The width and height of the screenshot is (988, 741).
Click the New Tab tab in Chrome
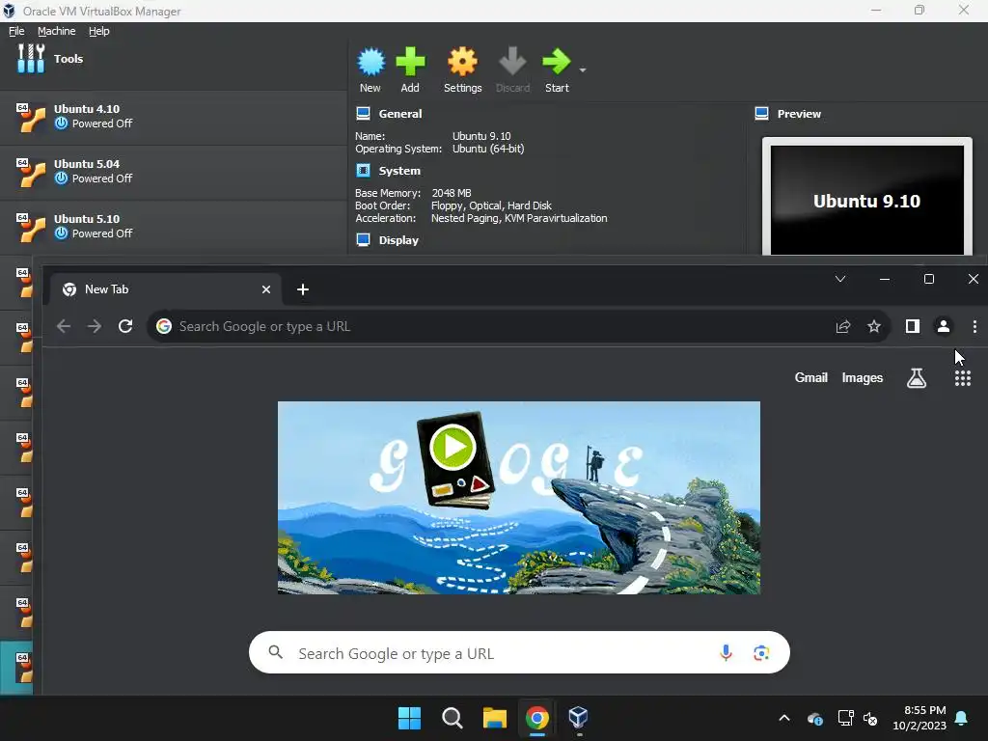(165, 289)
